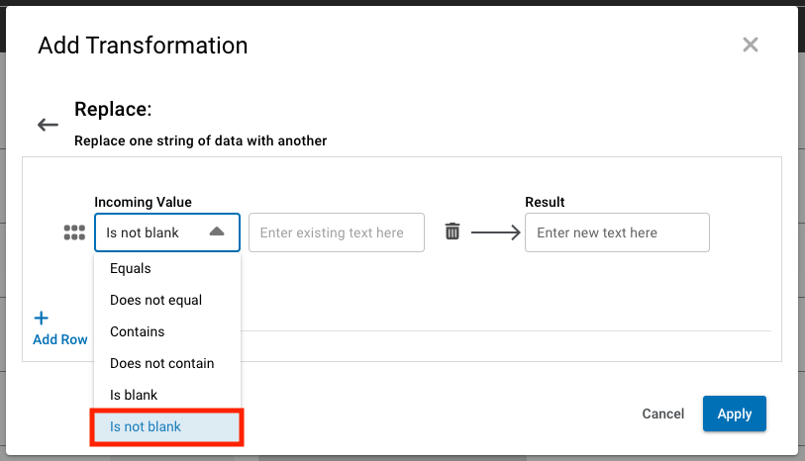Viewport: 805px width, 461px height.
Task: Choose the Is blank option
Action: 134,395
